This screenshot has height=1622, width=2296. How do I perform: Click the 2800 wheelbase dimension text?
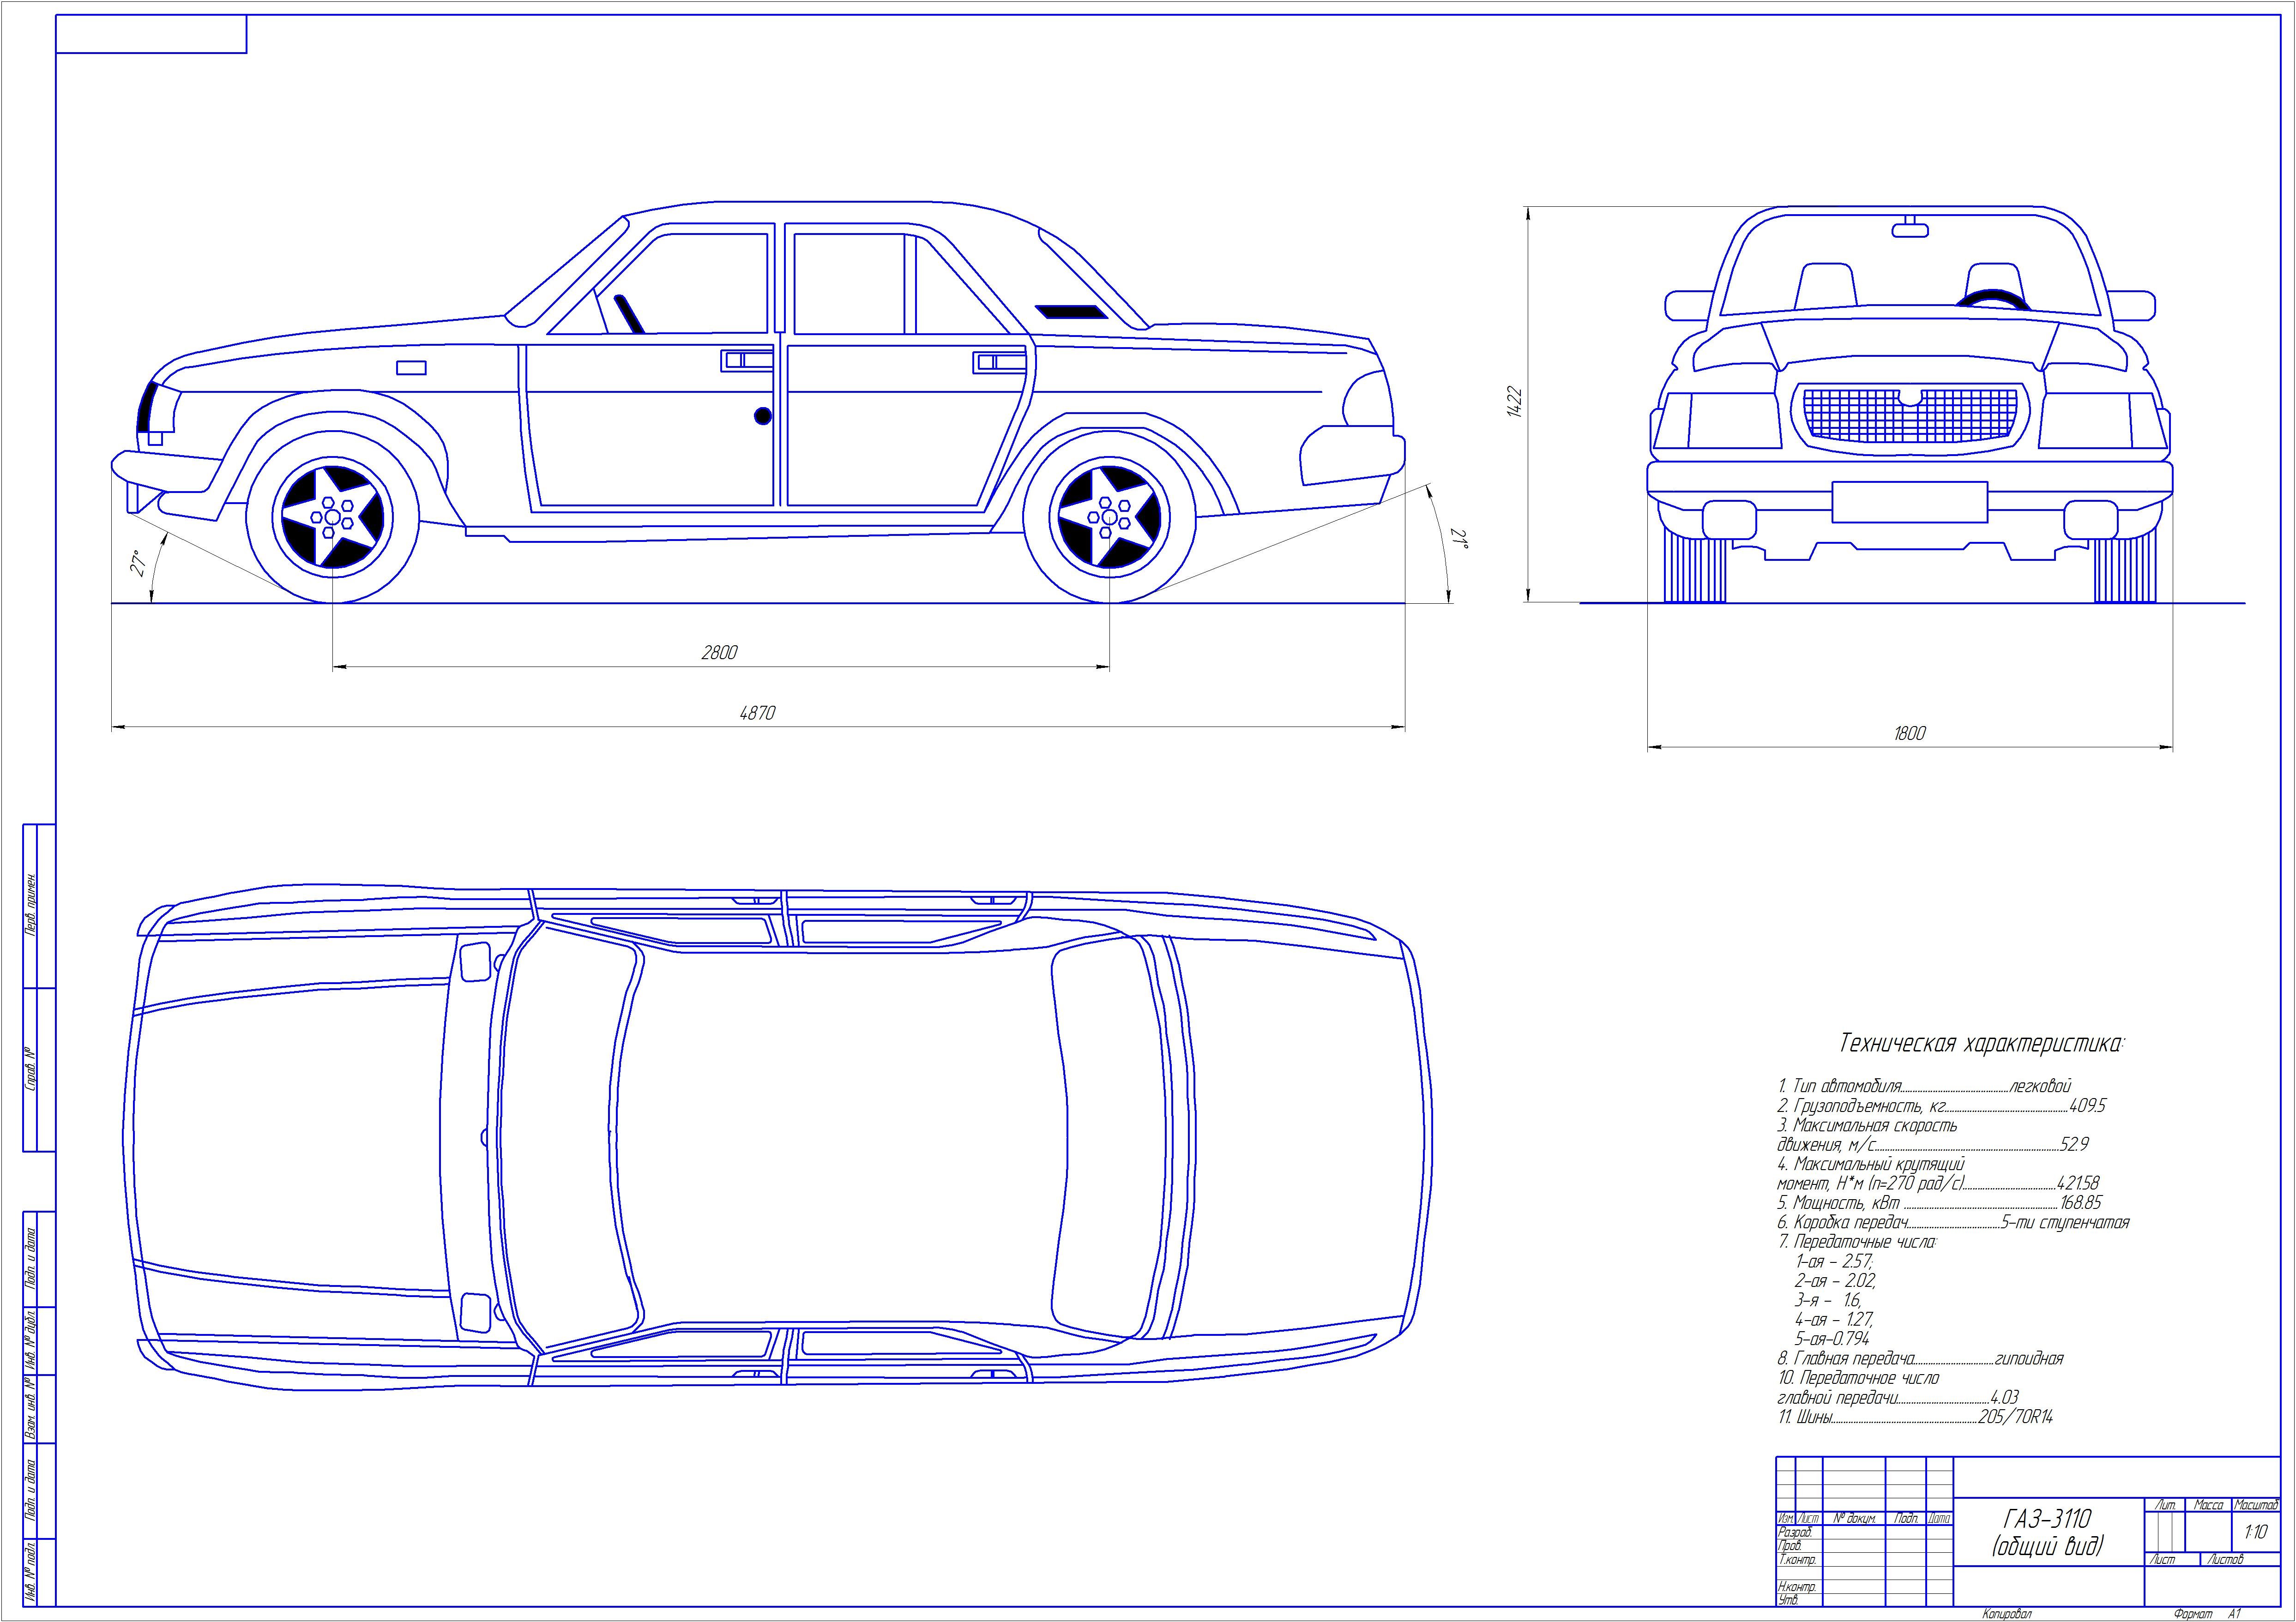coord(719,653)
